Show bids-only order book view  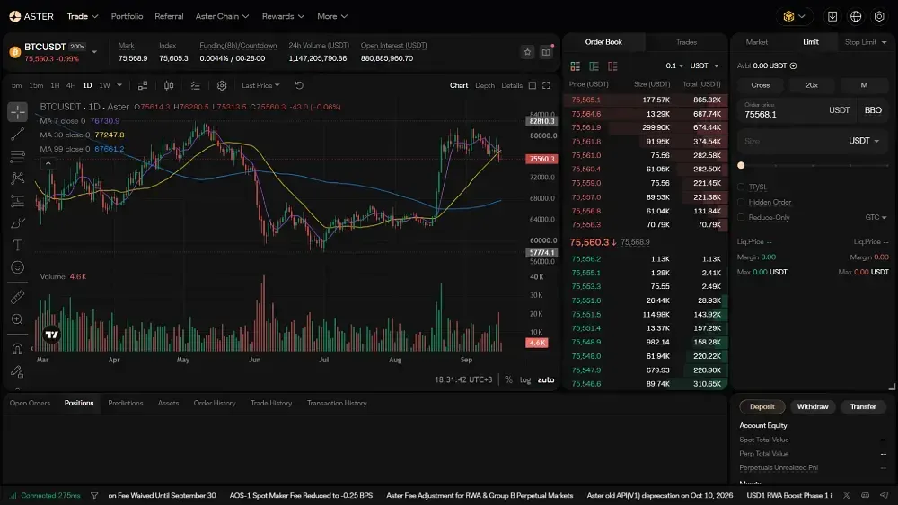click(x=594, y=66)
